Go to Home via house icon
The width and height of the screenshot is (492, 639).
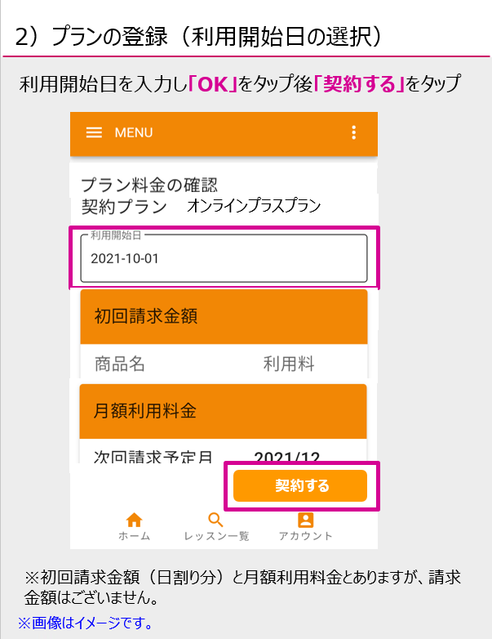(x=134, y=520)
